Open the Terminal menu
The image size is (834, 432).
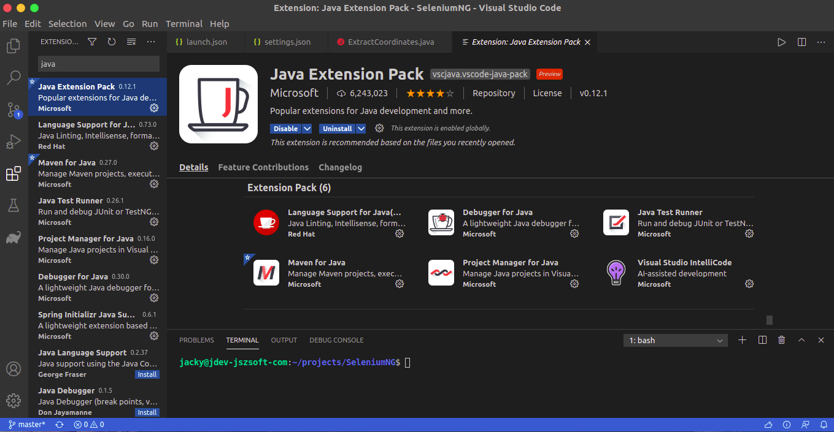[x=184, y=24]
